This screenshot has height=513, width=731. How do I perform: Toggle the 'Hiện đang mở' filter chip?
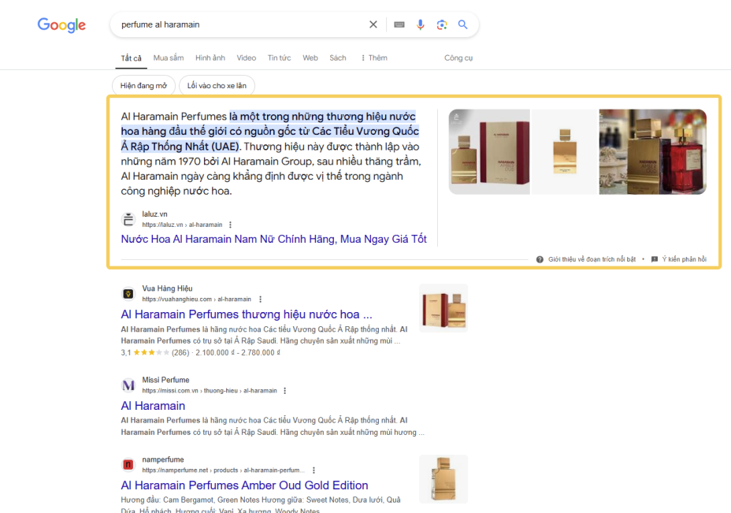click(x=144, y=85)
